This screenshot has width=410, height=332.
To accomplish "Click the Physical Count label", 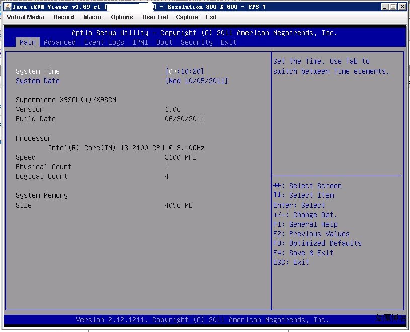I will coord(43,167).
